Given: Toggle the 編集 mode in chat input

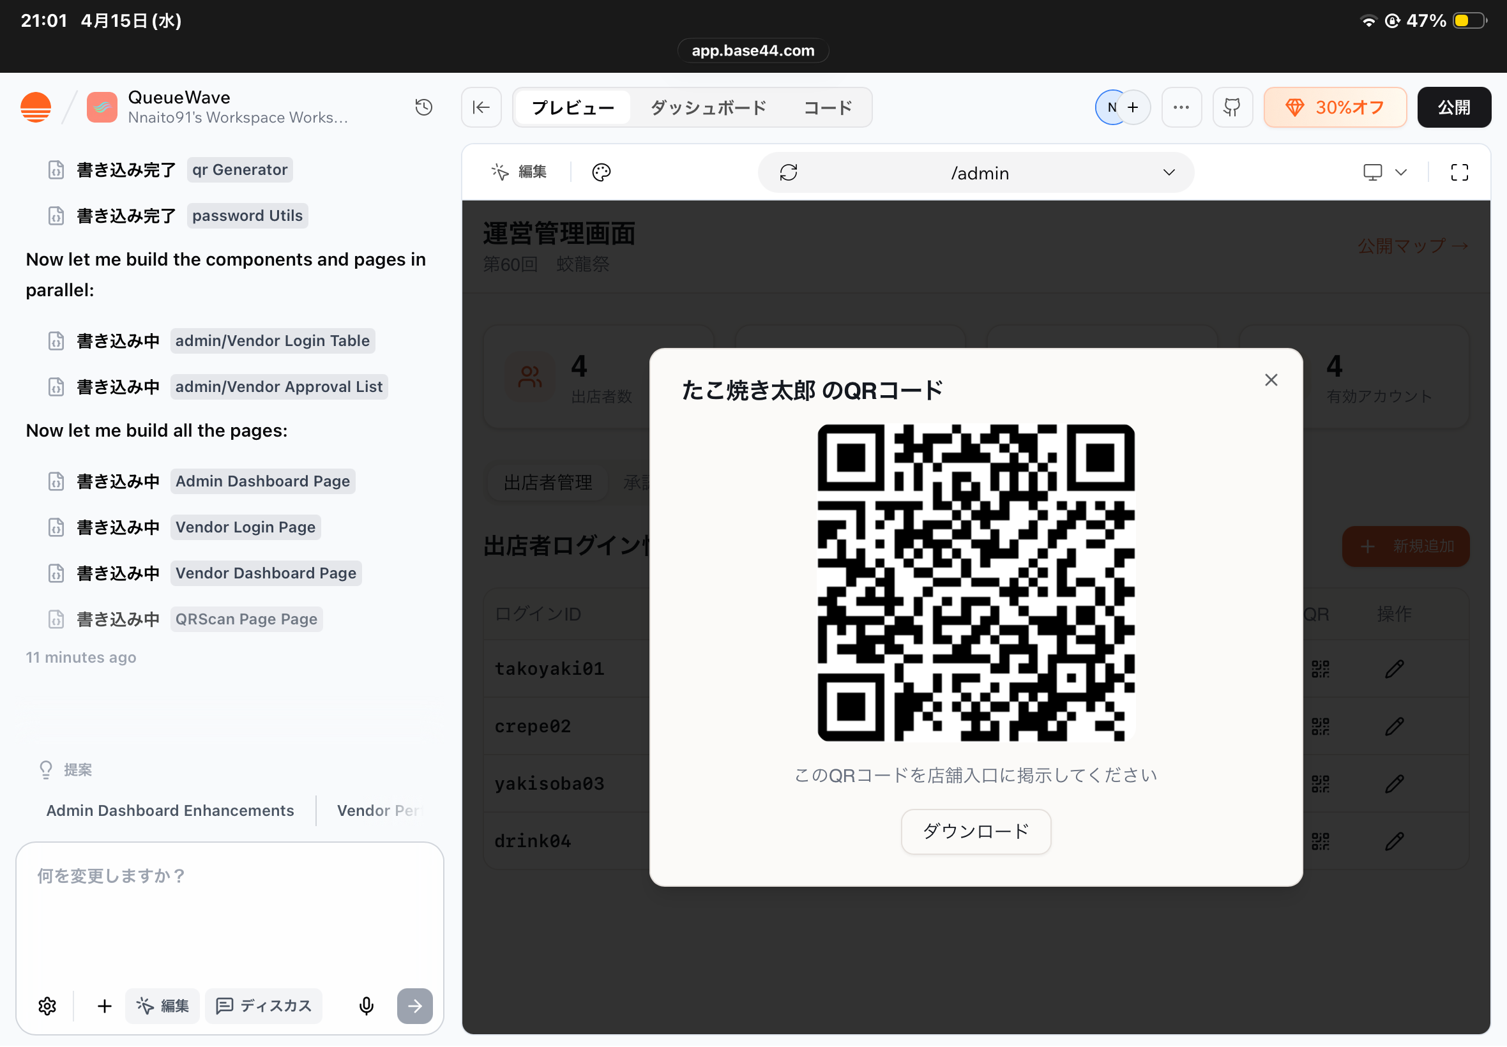Looking at the screenshot, I should (x=162, y=1006).
